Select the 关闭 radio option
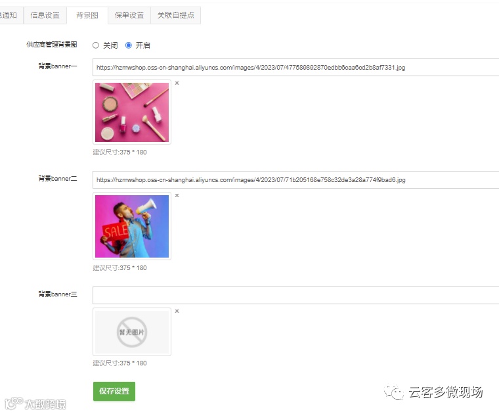This screenshot has width=499, height=414. pyautogui.click(x=95, y=45)
